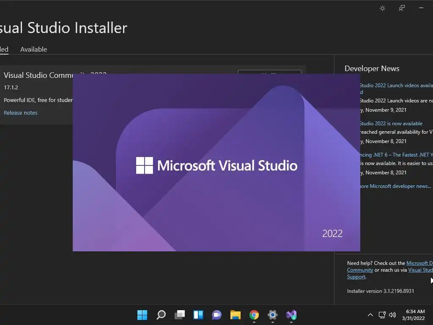Click the network icon in system tray
Image resolution: width=433 pixels, height=325 pixels.
(382, 315)
